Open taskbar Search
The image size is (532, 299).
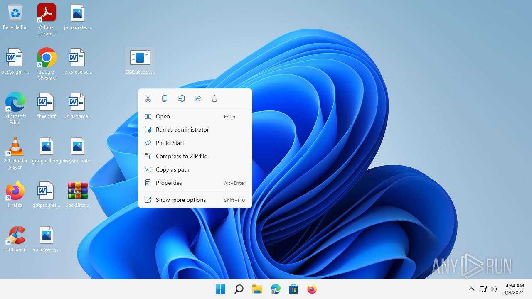(239, 289)
